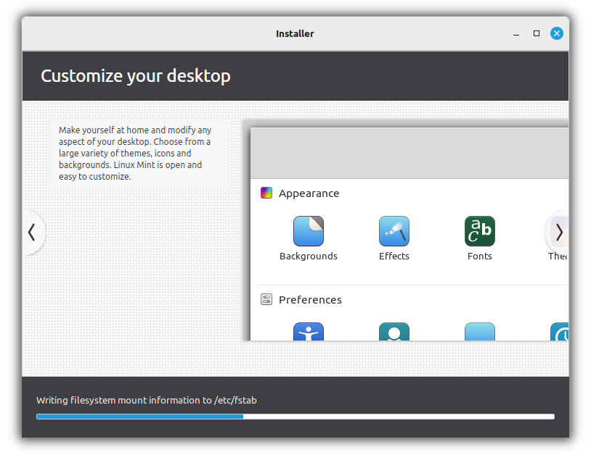
Task: Click the fstab writing status message
Action: pyautogui.click(x=147, y=399)
